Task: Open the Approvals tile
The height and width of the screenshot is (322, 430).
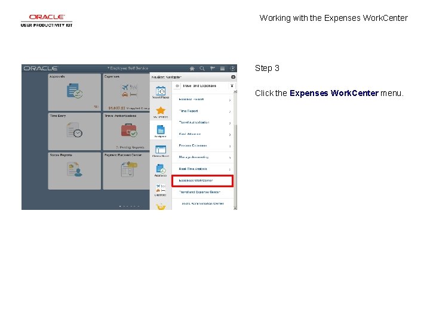Action: [74, 92]
